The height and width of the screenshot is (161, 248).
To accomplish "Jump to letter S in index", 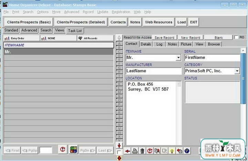I will 119,116.
